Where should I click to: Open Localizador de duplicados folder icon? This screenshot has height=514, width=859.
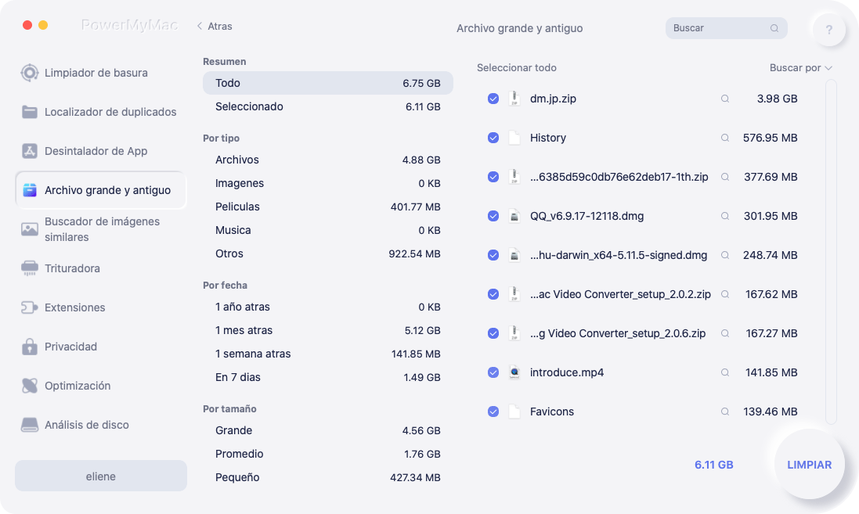(x=30, y=112)
